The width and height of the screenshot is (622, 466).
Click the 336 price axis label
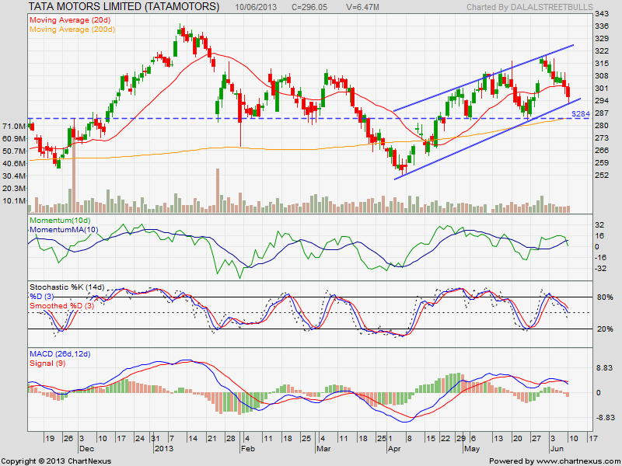tap(602, 26)
